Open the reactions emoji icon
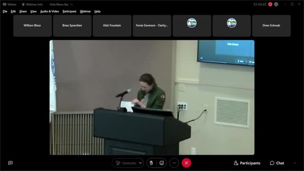This screenshot has height=171, width=304. (x=161, y=163)
